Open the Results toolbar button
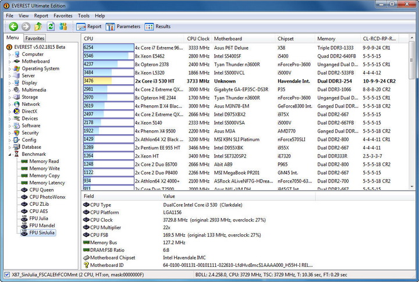The image size is (419, 282). coord(157,26)
